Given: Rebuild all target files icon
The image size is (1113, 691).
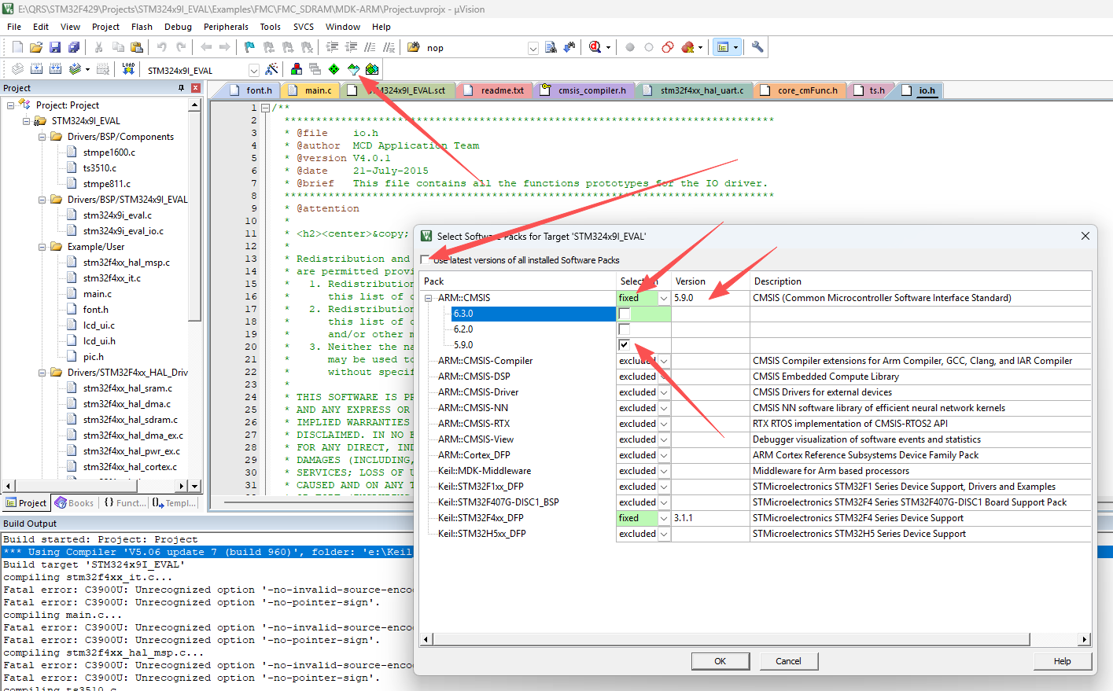Looking at the screenshot, I should [56, 69].
